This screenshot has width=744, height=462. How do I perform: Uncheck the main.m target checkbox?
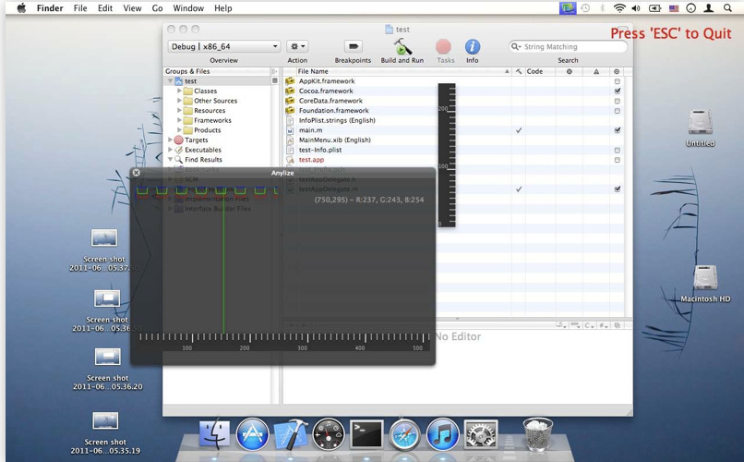pyautogui.click(x=617, y=130)
